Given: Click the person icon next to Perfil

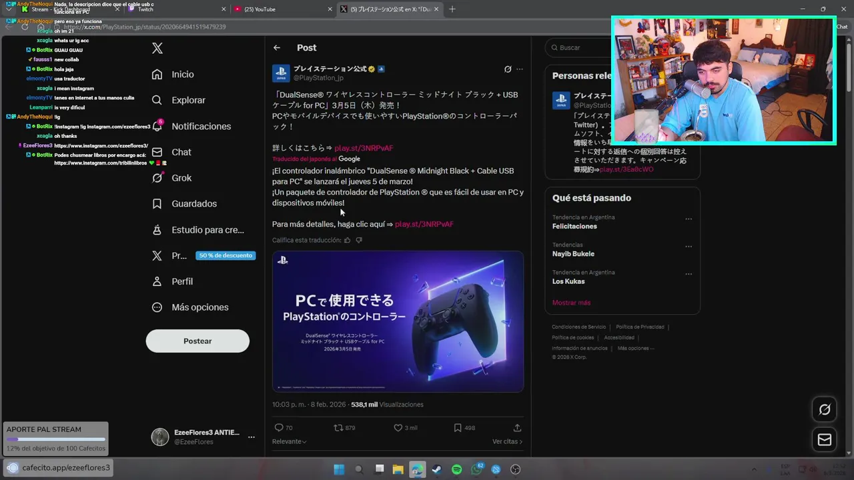Looking at the screenshot, I should tap(157, 281).
